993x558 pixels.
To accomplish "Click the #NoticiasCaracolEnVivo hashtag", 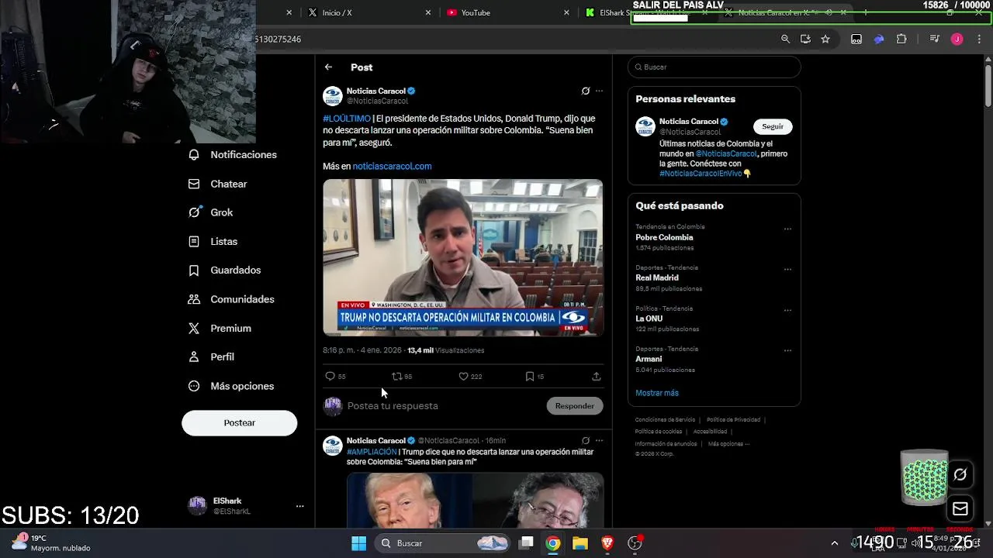I will point(701,174).
